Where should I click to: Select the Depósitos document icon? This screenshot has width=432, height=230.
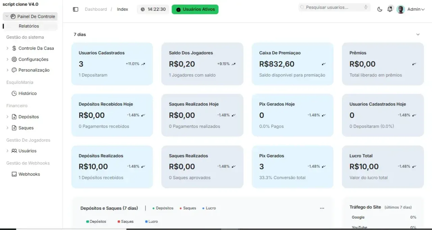[13, 117]
